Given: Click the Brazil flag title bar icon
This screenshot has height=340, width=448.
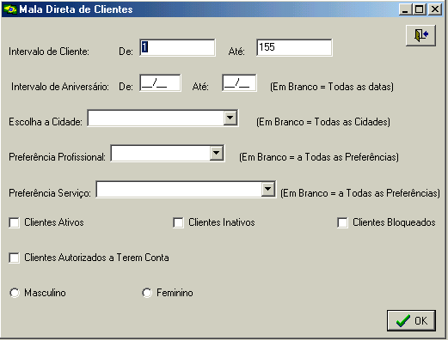Looking at the screenshot, I should coord(10,9).
